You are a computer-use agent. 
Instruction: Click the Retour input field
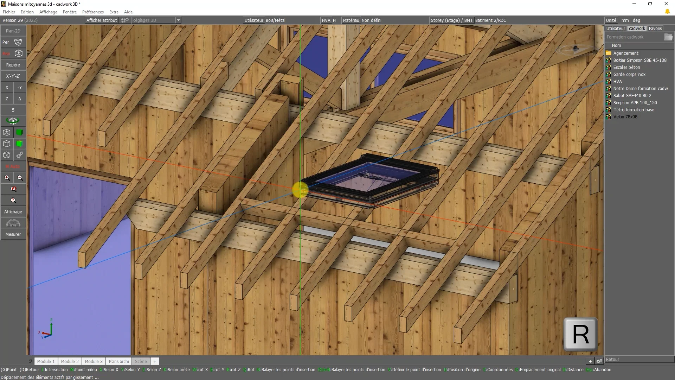pos(639,359)
